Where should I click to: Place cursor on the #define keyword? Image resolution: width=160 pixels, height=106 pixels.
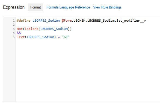pyautogui.click(x=24, y=21)
